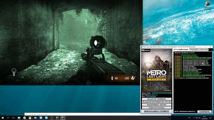Open desktop shortcut icon in top-right corner
Image resolution: width=214 pixels, height=120 pixels.
(x=207, y=5)
